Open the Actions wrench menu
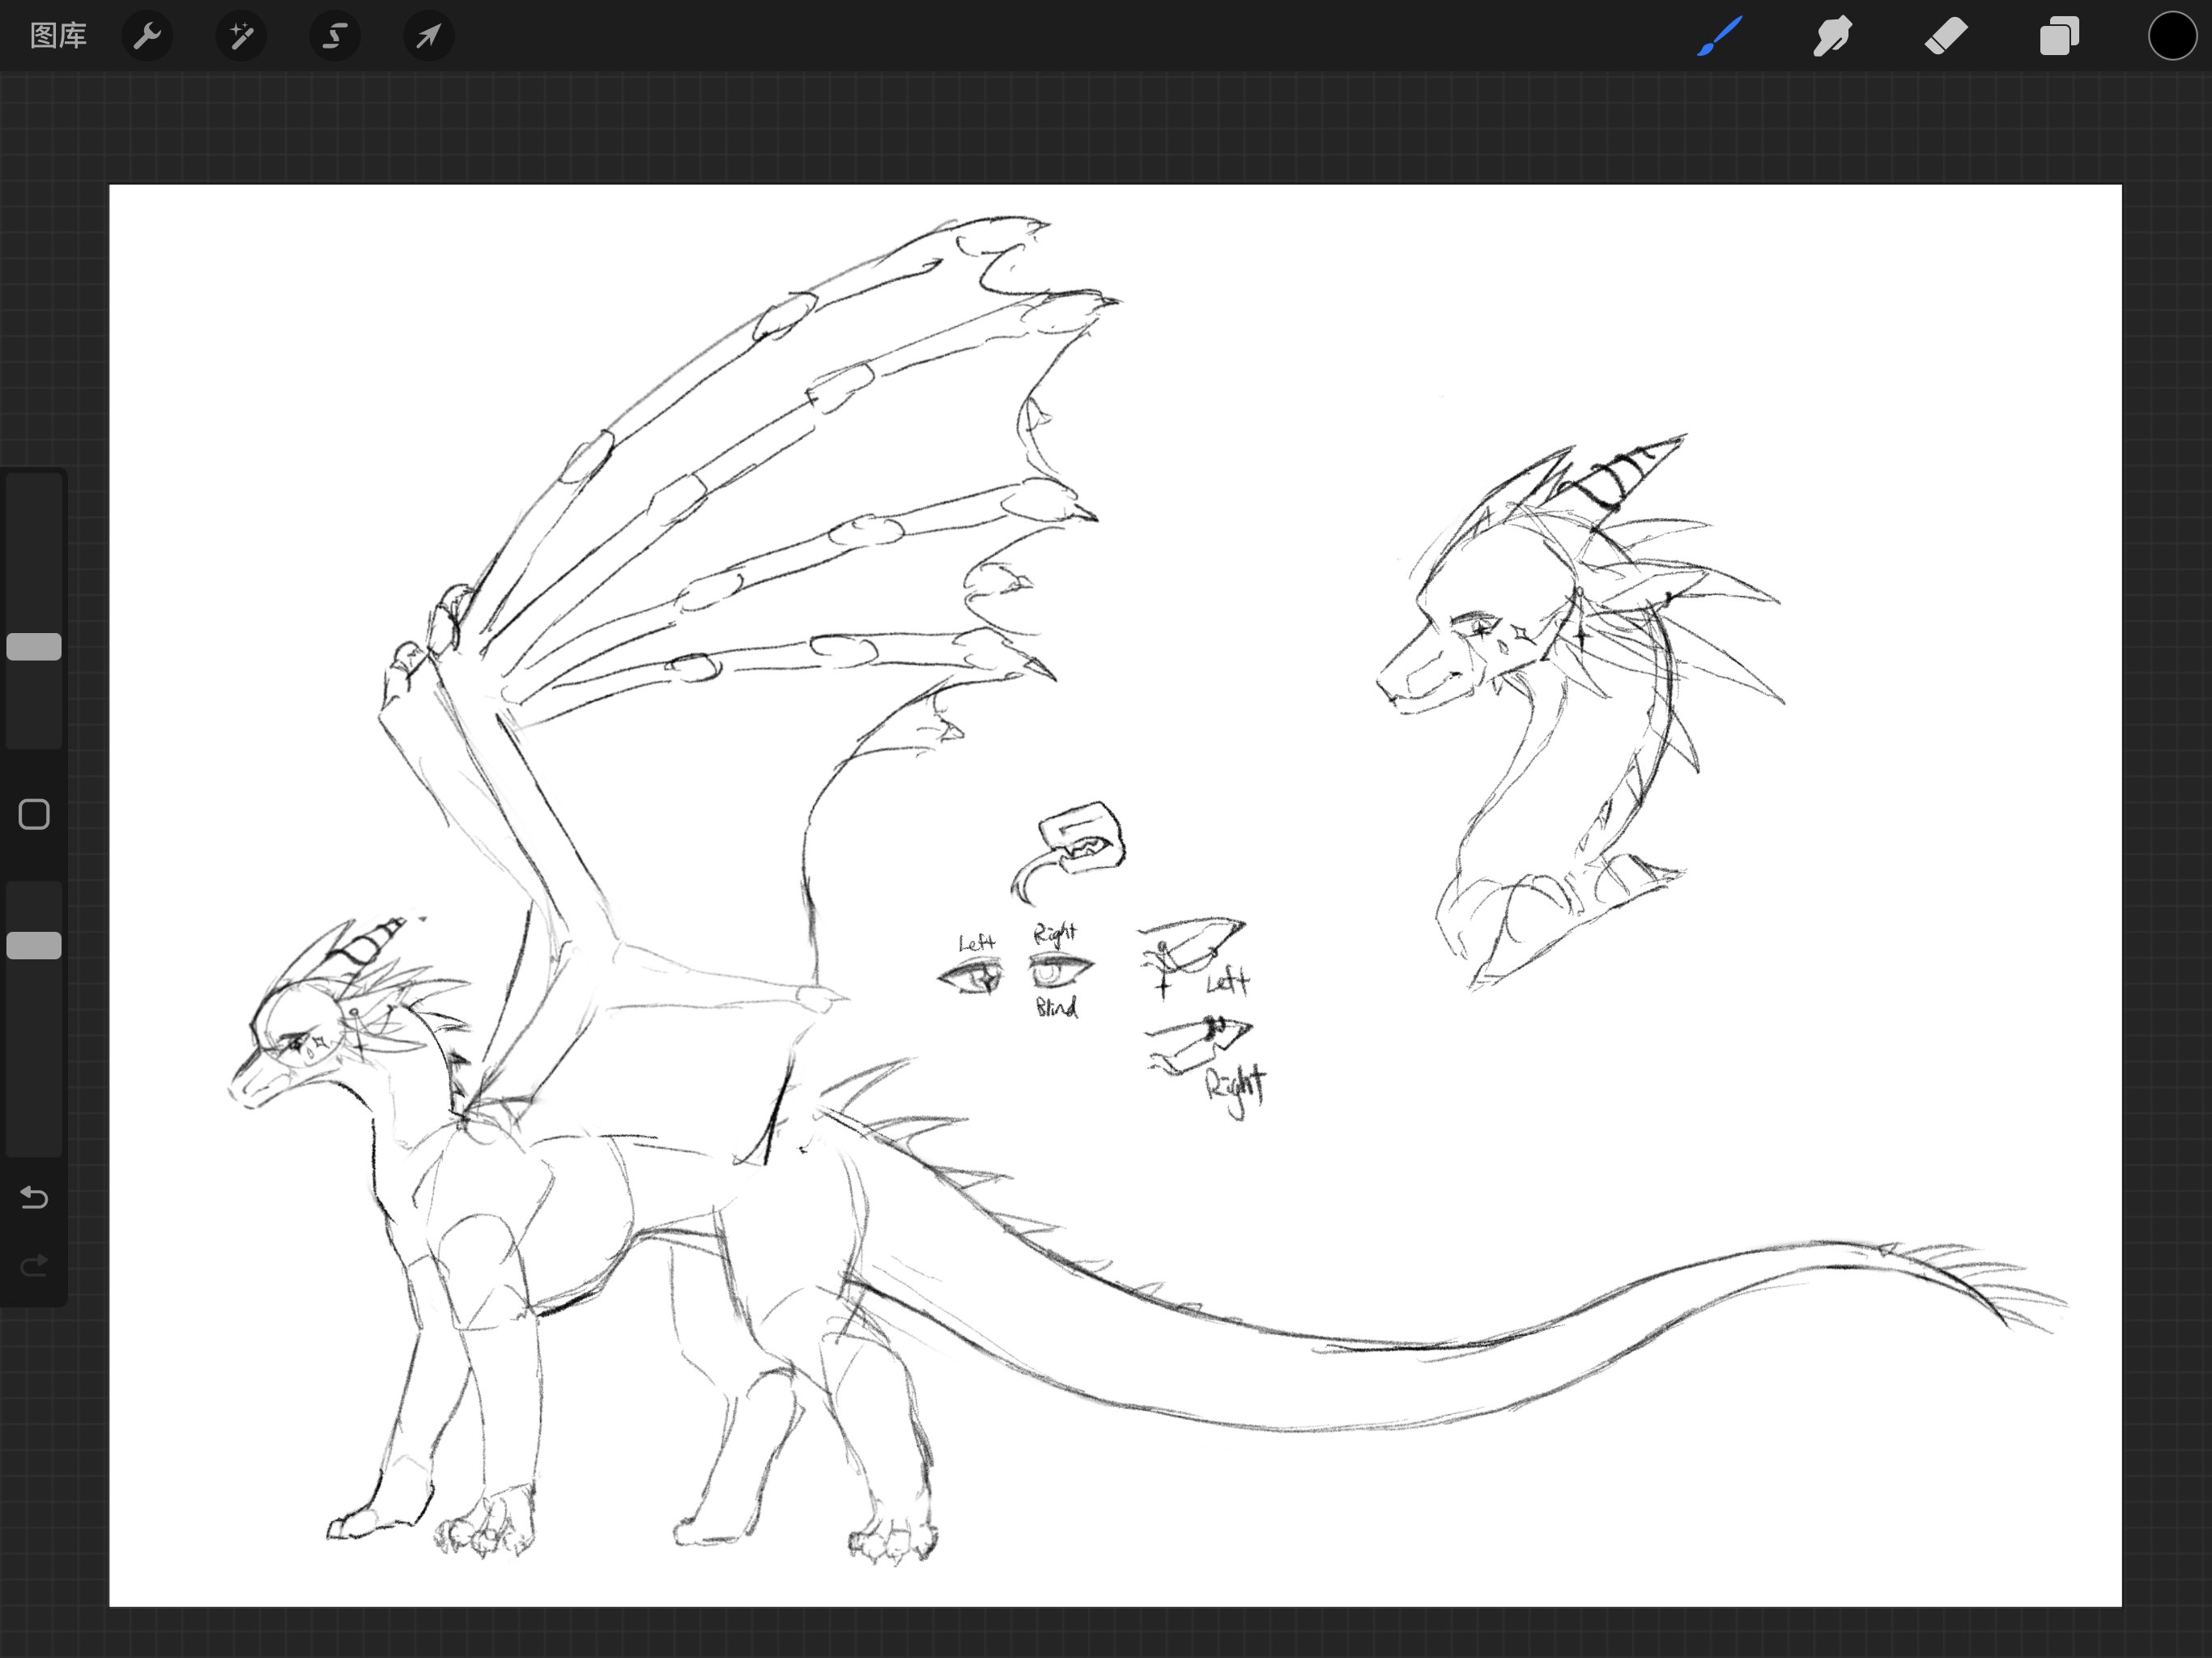The width and height of the screenshot is (2212, 1658). (147, 36)
